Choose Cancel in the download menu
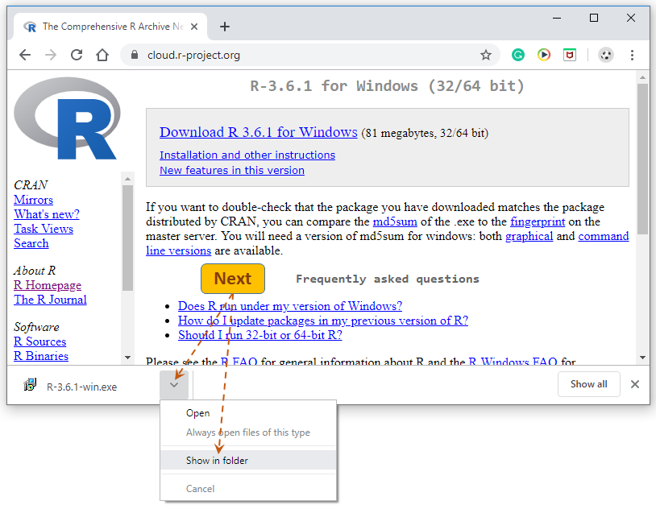656x505 pixels. coord(248,489)
